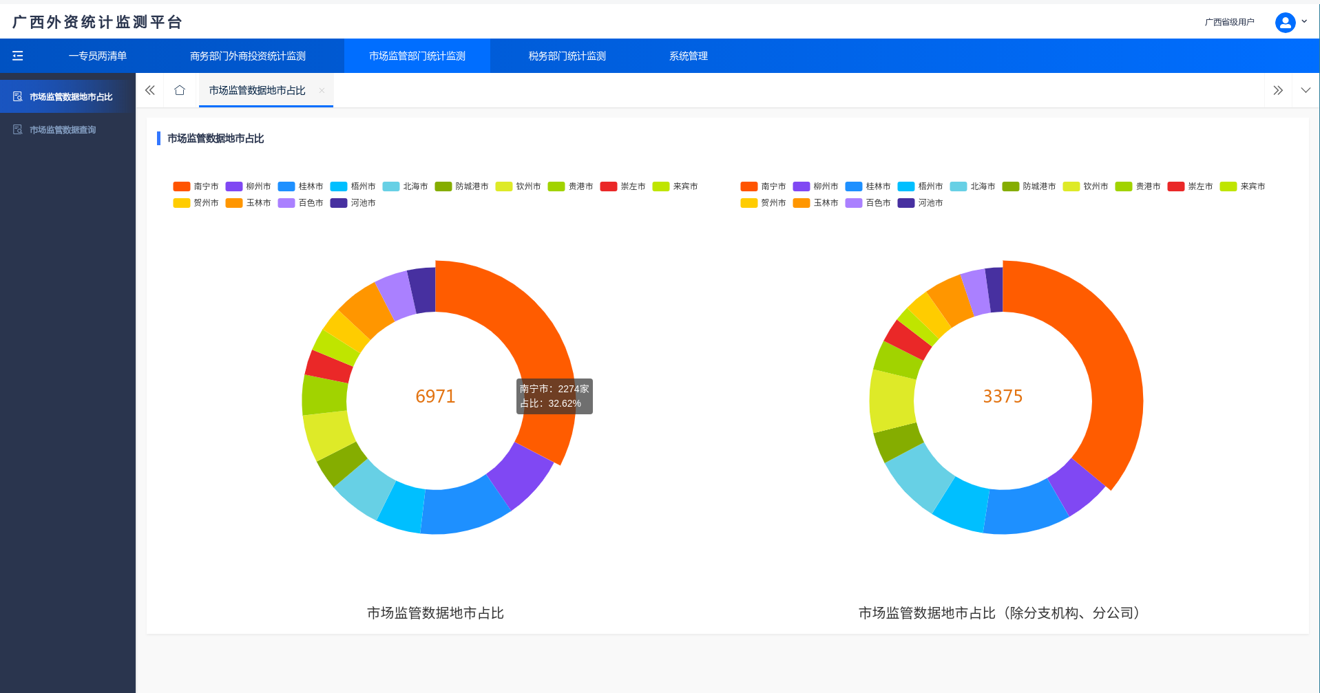Open the tab options dropdown at far right
Viewport: 1320px width, 693px height.
[1306, 90]
